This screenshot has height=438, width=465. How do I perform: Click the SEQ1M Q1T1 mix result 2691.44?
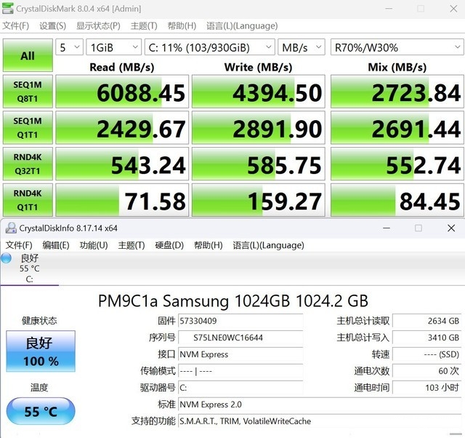tap(397, 127)
